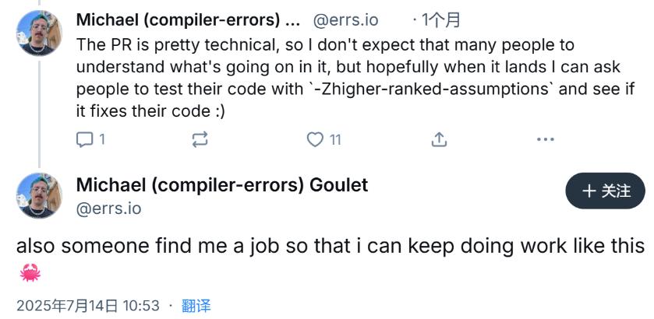Follow the author via 关注 button

pos(605,191)
